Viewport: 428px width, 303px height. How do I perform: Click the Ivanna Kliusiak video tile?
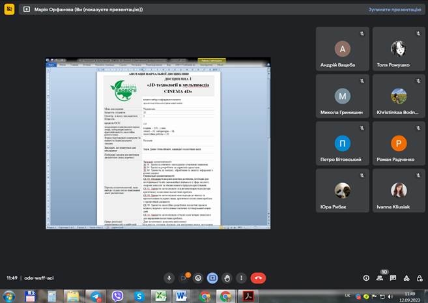pyautogui.click(x=399, y=194)
